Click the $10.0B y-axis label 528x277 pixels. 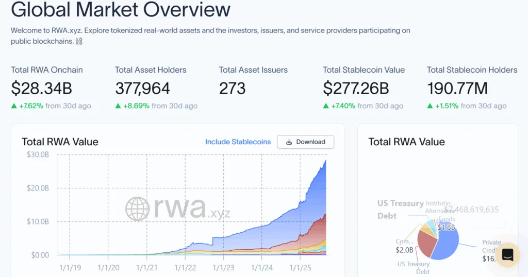pos(38,221)
